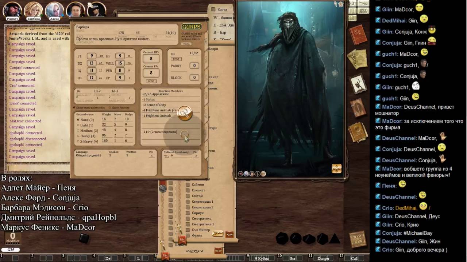Click the PARRY value box
The height and width of the screenshot is (262, 467).
(x=194, y=66)
